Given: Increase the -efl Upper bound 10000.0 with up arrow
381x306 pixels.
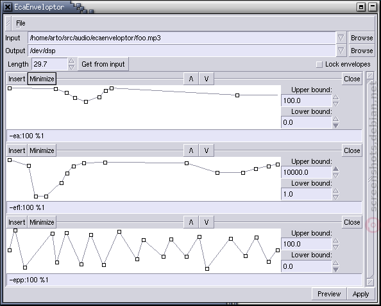Looking at the screenshot, I should [335, 169].
